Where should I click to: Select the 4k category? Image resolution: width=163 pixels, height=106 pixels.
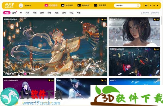[21, 13]
